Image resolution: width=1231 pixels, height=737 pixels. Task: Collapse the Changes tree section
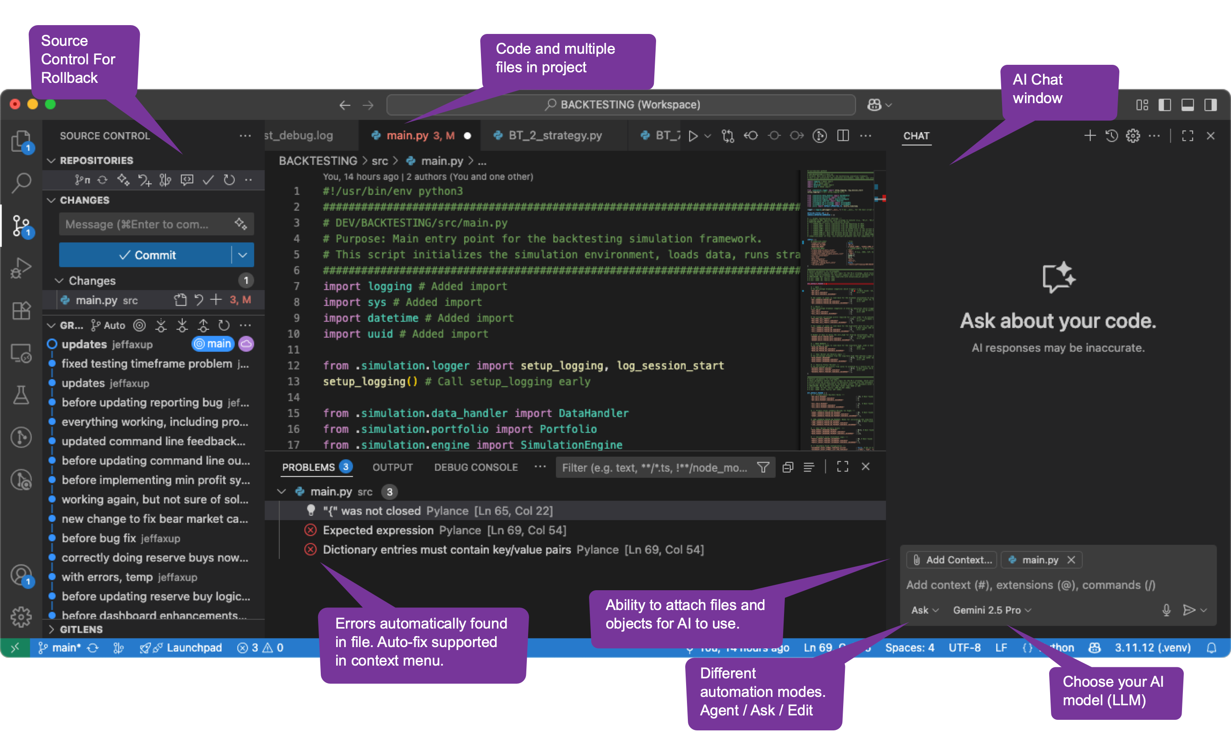(59, 281)
